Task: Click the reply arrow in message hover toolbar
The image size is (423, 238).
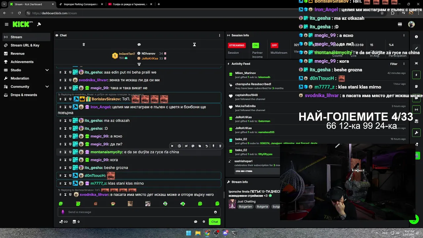Action: [207, 146]
